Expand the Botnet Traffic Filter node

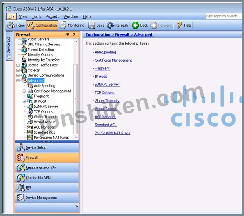[18, 65]
